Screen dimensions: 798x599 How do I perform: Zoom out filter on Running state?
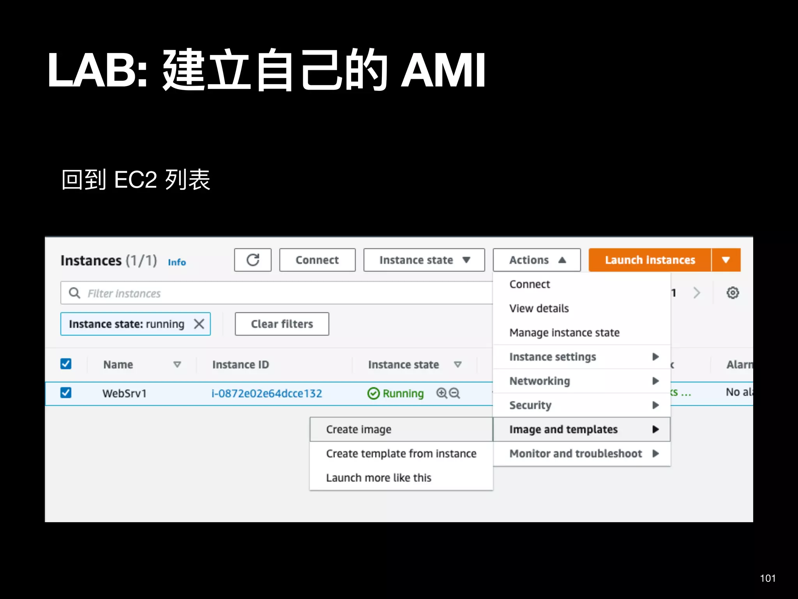(x=454, y=393)
